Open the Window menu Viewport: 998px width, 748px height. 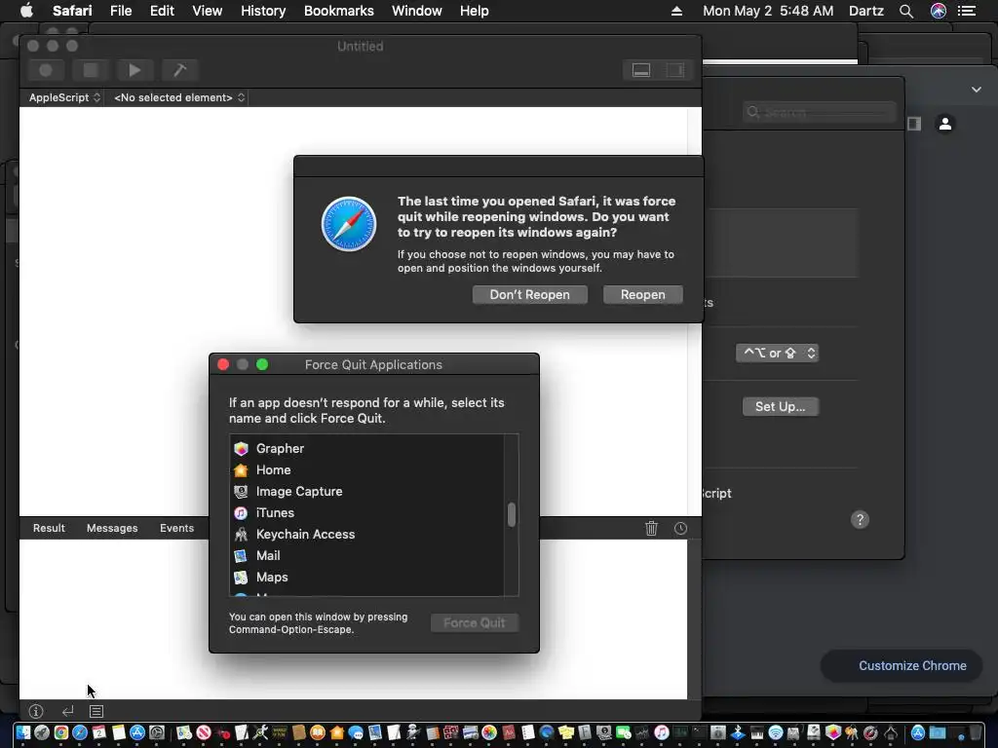(x=417, y=11)
